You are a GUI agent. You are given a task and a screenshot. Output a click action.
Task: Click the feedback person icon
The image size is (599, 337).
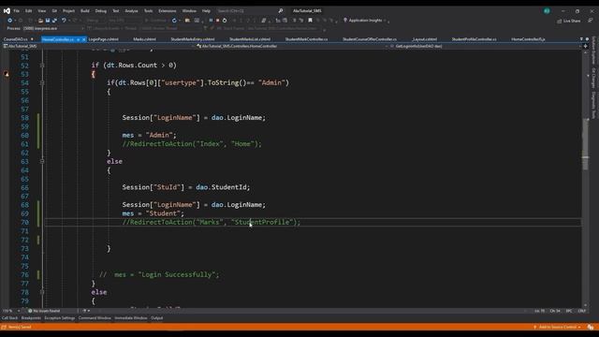tap(591, 21)
